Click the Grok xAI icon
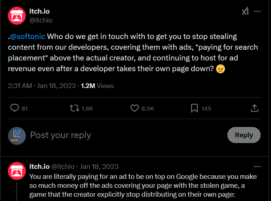Image resolution: width=271 pixels, height=201 pixels. (245, 11)
